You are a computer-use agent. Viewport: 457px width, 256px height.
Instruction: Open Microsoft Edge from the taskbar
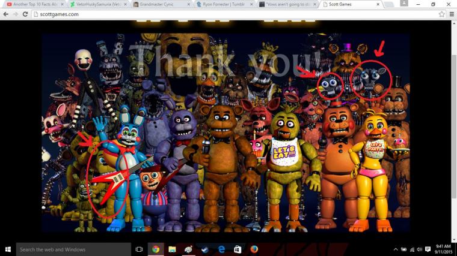pos(221,249)
